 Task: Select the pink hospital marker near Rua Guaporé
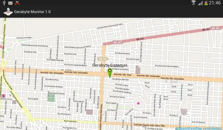coord(138,103)
